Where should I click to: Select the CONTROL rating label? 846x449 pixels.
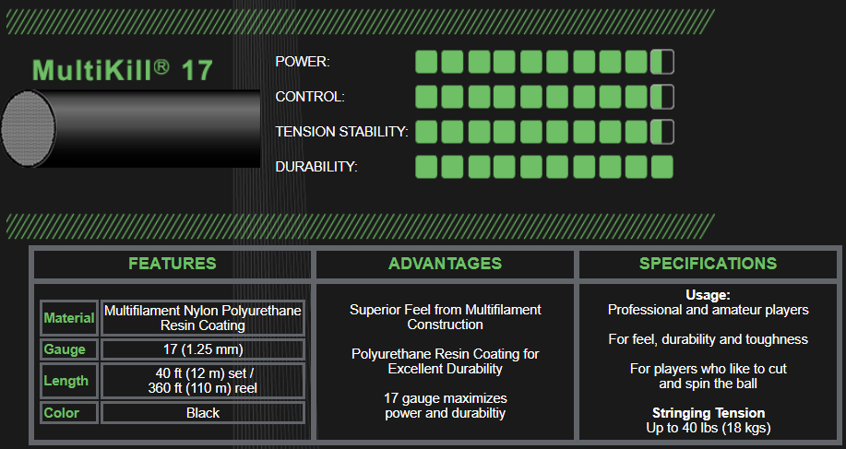point(309,97)
